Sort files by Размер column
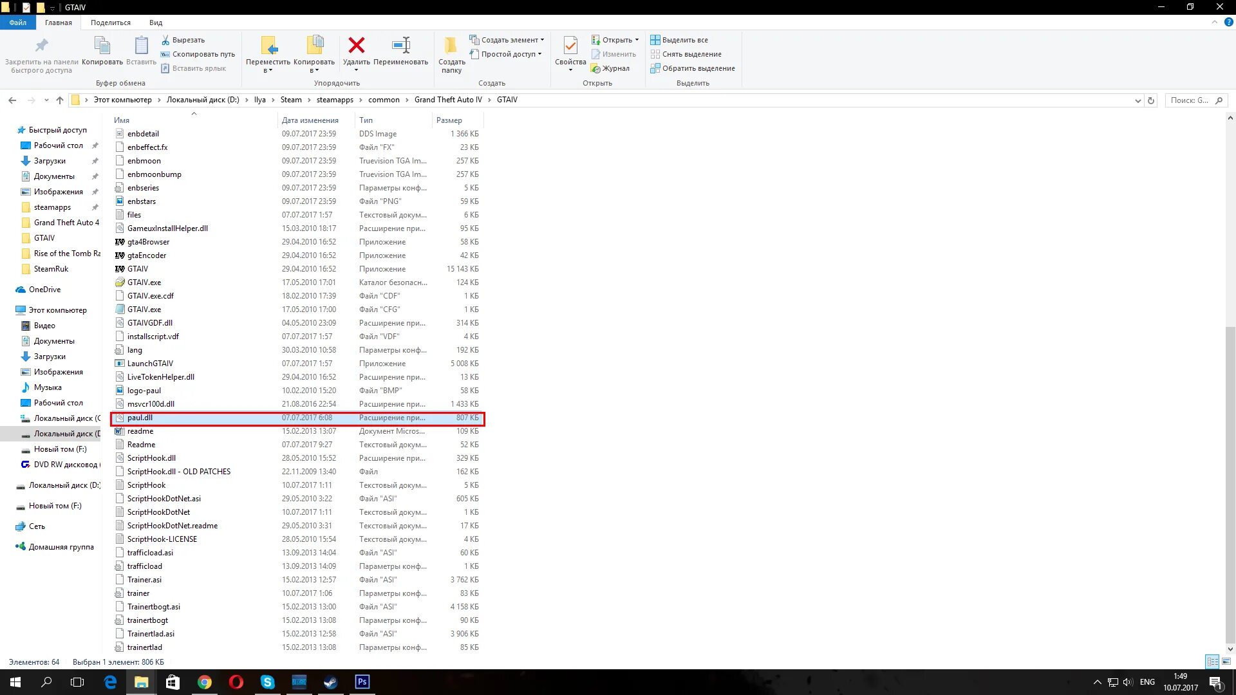This screenshot has height=695, width=1236. [x=449, y=120]
